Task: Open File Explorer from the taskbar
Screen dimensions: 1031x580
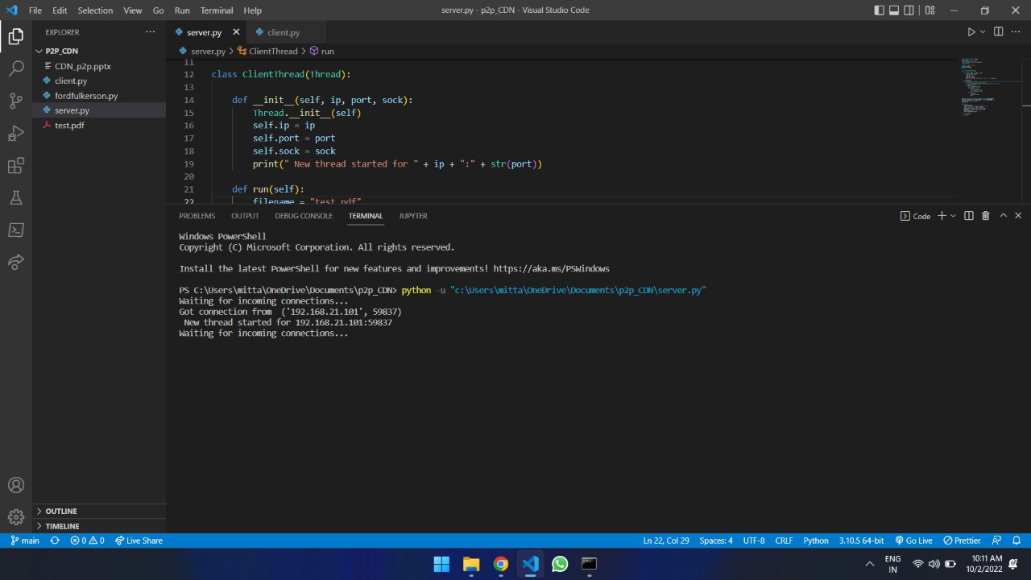Action: click(471, 564)
